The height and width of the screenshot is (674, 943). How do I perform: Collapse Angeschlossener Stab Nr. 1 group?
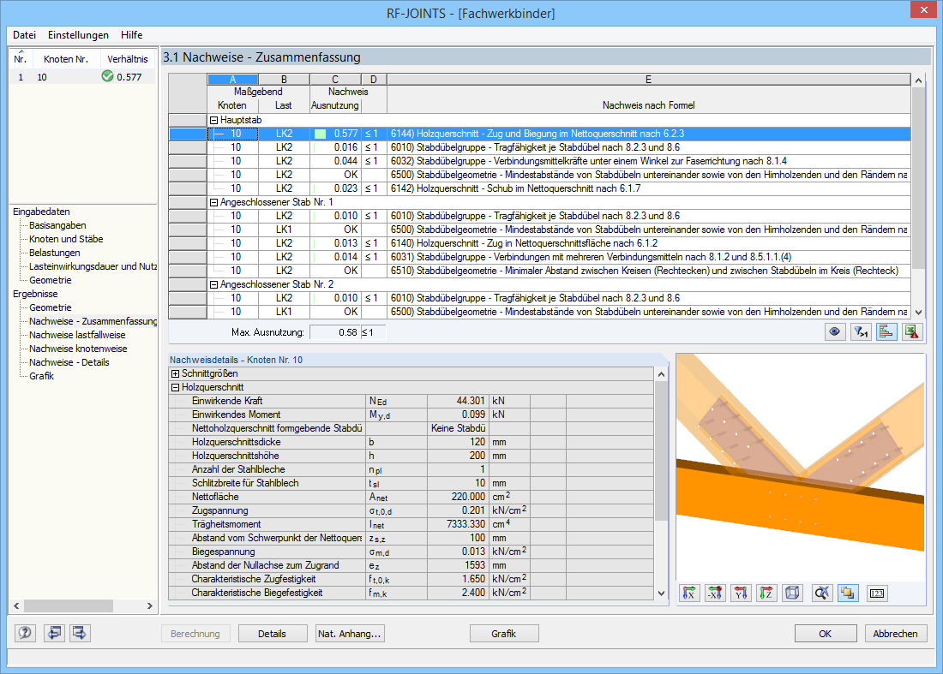[x=213, y=202]
